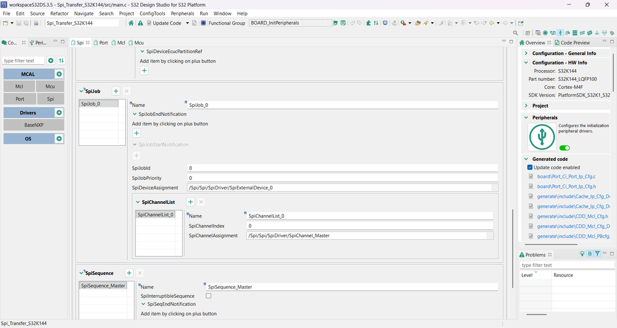Viewport: 617px width, 328px height.
Task: Click the Problems filter funnel icon
Action: point(597,254)
